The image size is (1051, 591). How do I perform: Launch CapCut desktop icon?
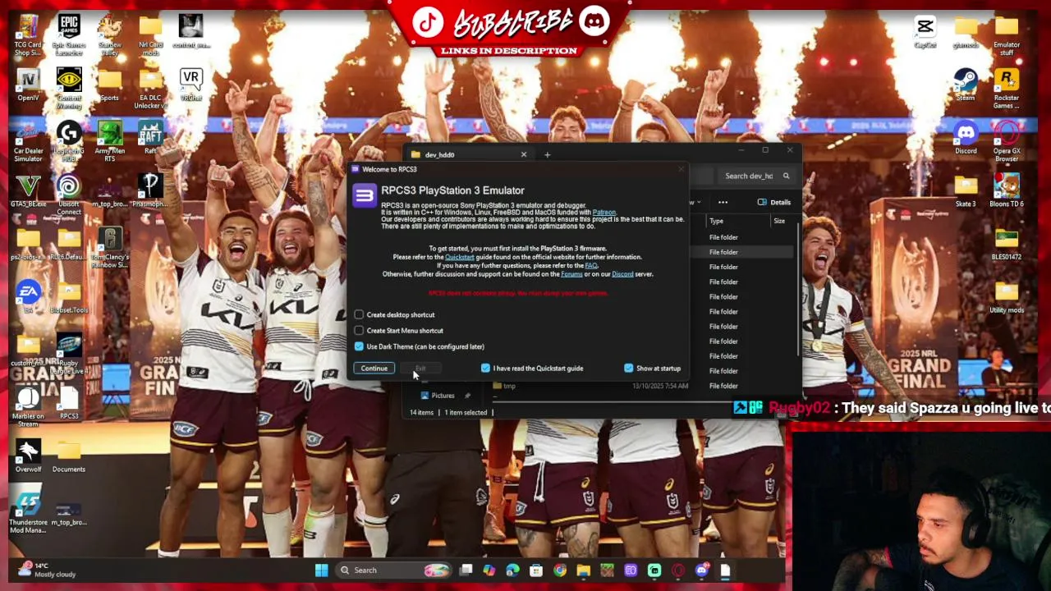click(x=925, y=32)
